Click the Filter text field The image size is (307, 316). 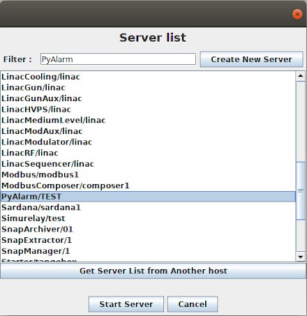click(118, 59)
